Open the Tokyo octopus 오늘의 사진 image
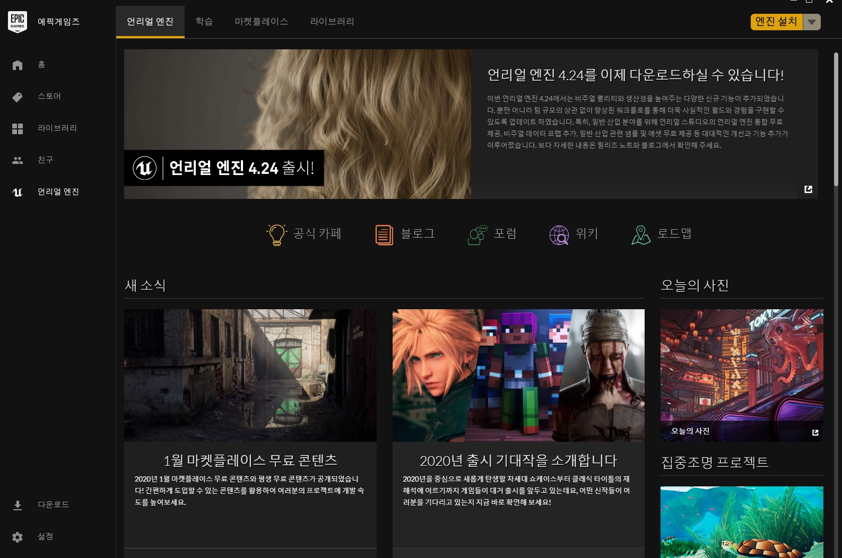Screen dimensions: 842x558 coord(742,376)
